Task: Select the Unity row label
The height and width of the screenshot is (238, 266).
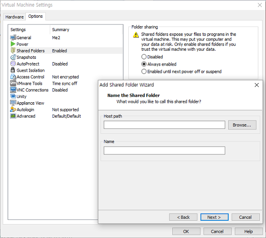Action: pos(22,97)
